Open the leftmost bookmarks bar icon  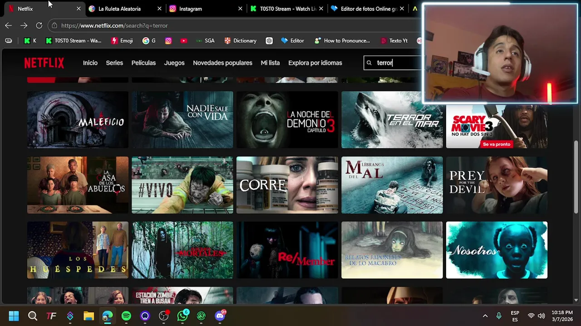click(9, 41)
